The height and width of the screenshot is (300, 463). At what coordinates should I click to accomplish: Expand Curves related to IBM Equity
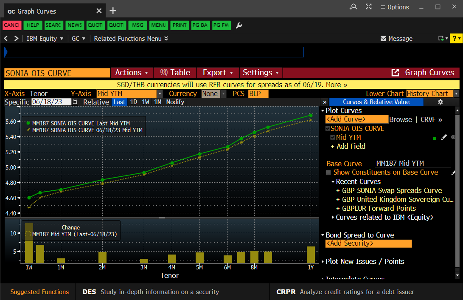pos(333,217)
